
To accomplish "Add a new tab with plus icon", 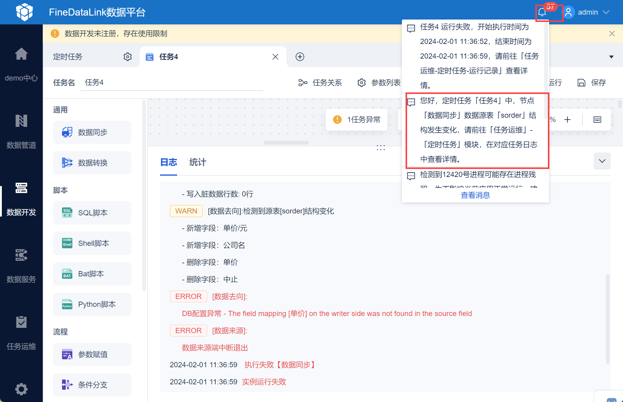I will coord(300,57).
